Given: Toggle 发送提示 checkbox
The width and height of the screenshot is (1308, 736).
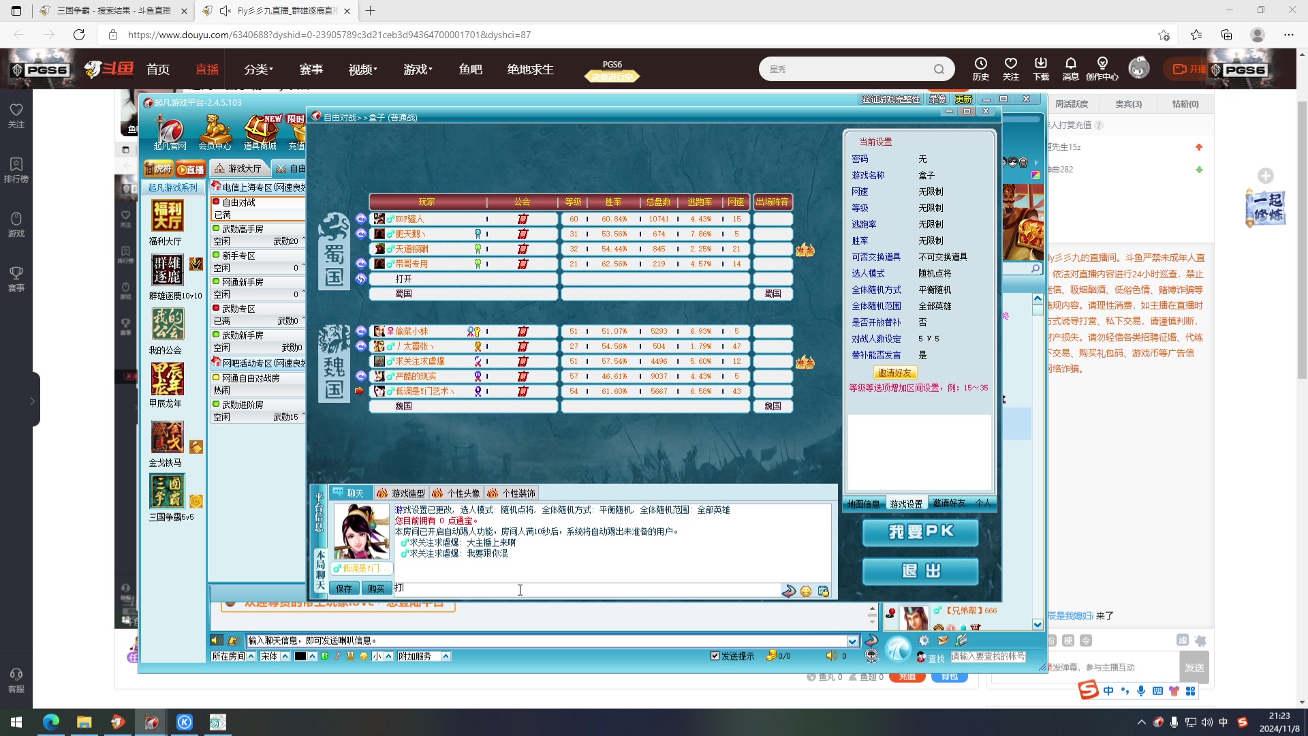Looking at the screenshot, I should click(715, 656).
